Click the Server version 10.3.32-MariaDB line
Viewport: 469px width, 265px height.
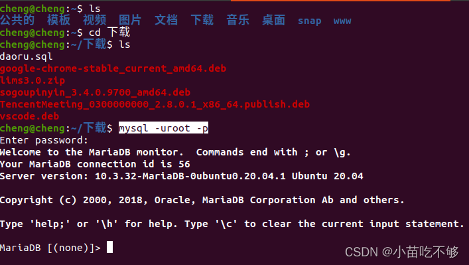pos(182,176)
